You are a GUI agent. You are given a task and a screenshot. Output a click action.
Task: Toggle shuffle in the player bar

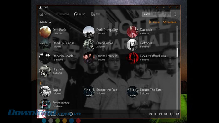pyautogui.click(x=166, y=114)
